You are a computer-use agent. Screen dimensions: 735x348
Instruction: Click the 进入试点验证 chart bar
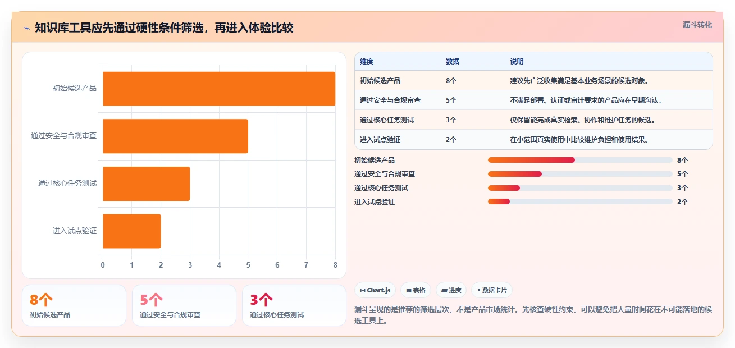131,231
